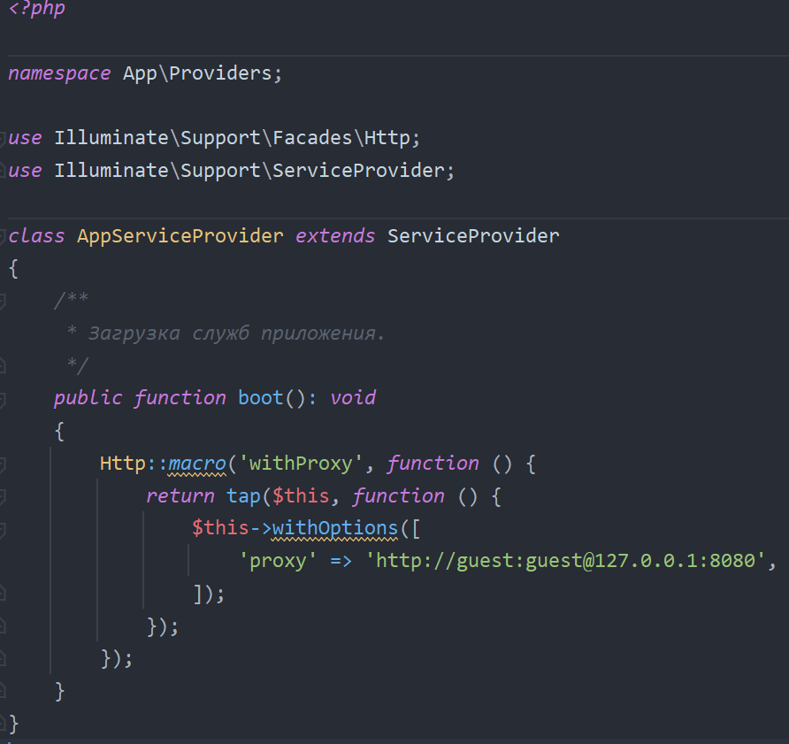Click the "=>" arrow operator
The width and height of the screenshot is (789, 744).
(341, 561)
